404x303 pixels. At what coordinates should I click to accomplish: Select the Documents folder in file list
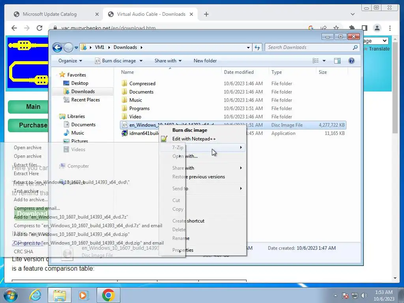[141, 92]
